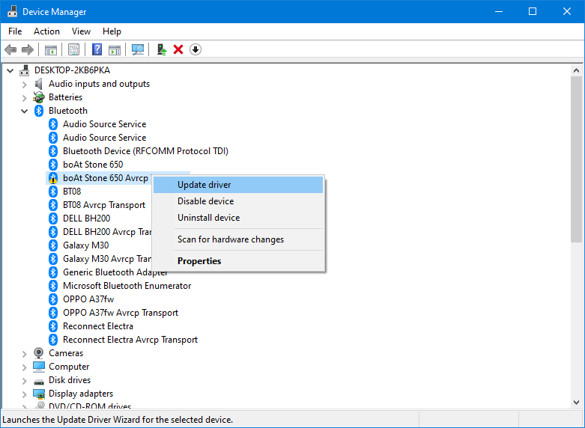Click the DESKTOP-2KB6PKA computer icon

[25, 70]
